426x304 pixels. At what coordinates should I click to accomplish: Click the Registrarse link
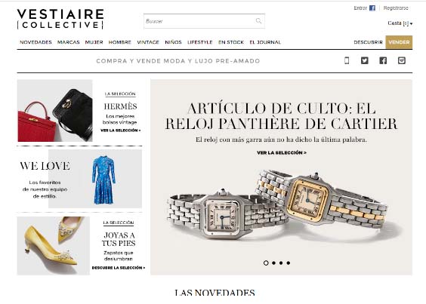(x=396, y=8)
